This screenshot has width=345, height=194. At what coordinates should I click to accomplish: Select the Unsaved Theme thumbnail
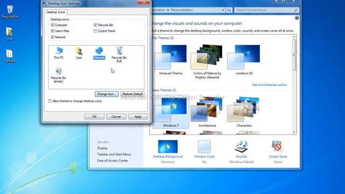[170, 60]
